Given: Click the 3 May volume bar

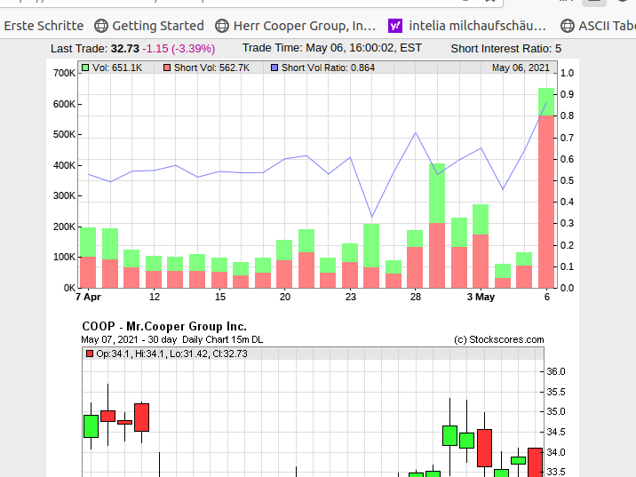Looking at the screenshot, I should tap(481, 246).
